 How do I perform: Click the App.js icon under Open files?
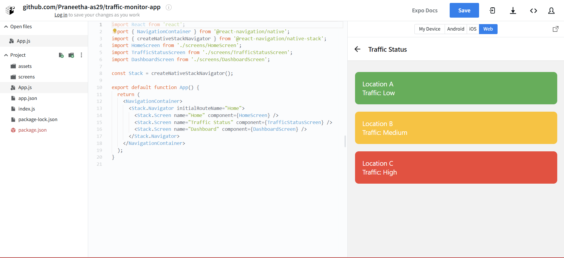[x=11, y=41]
